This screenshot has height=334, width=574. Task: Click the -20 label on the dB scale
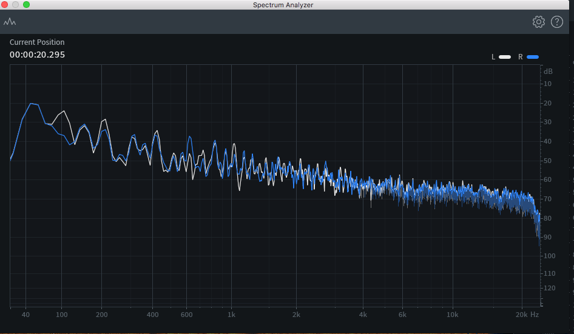click(547, 103)
